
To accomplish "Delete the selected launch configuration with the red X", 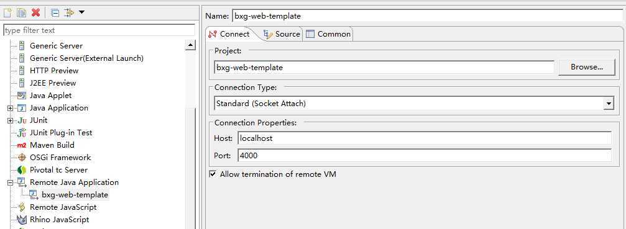I will [35, 12].
